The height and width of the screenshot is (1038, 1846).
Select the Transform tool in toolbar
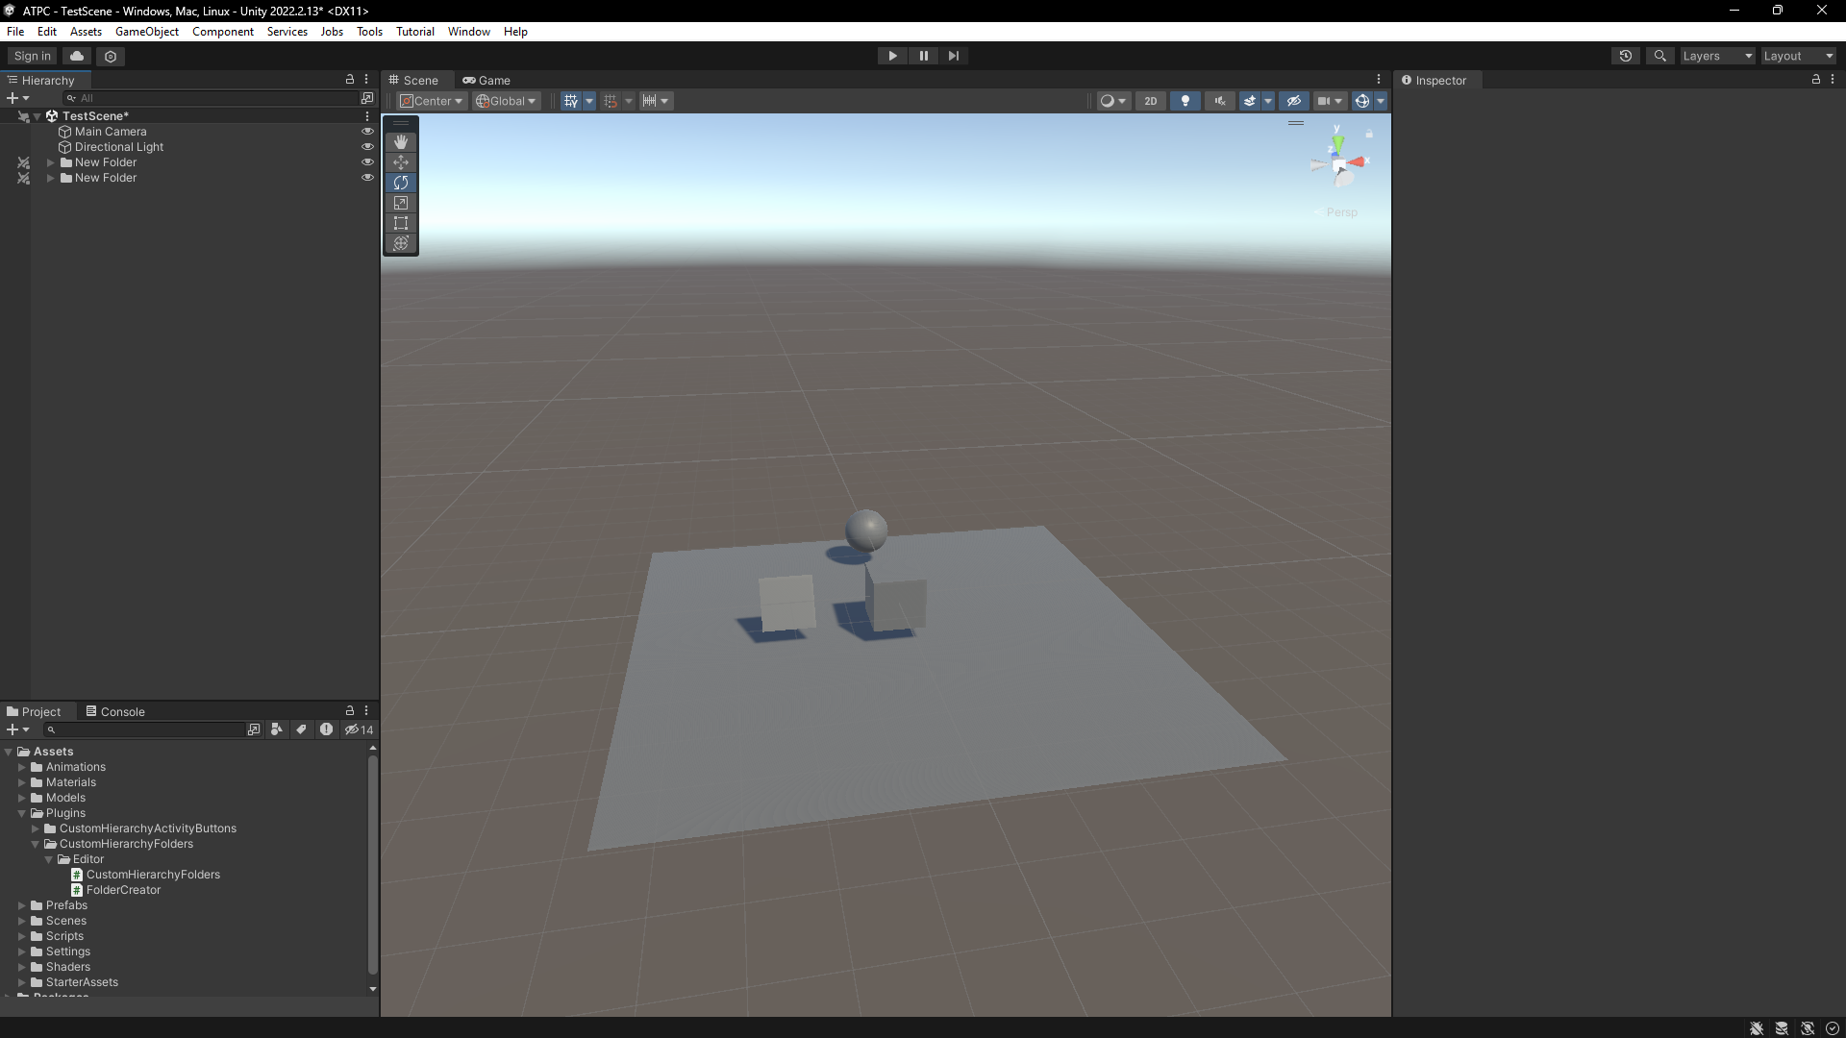click(x=401, y=243)
